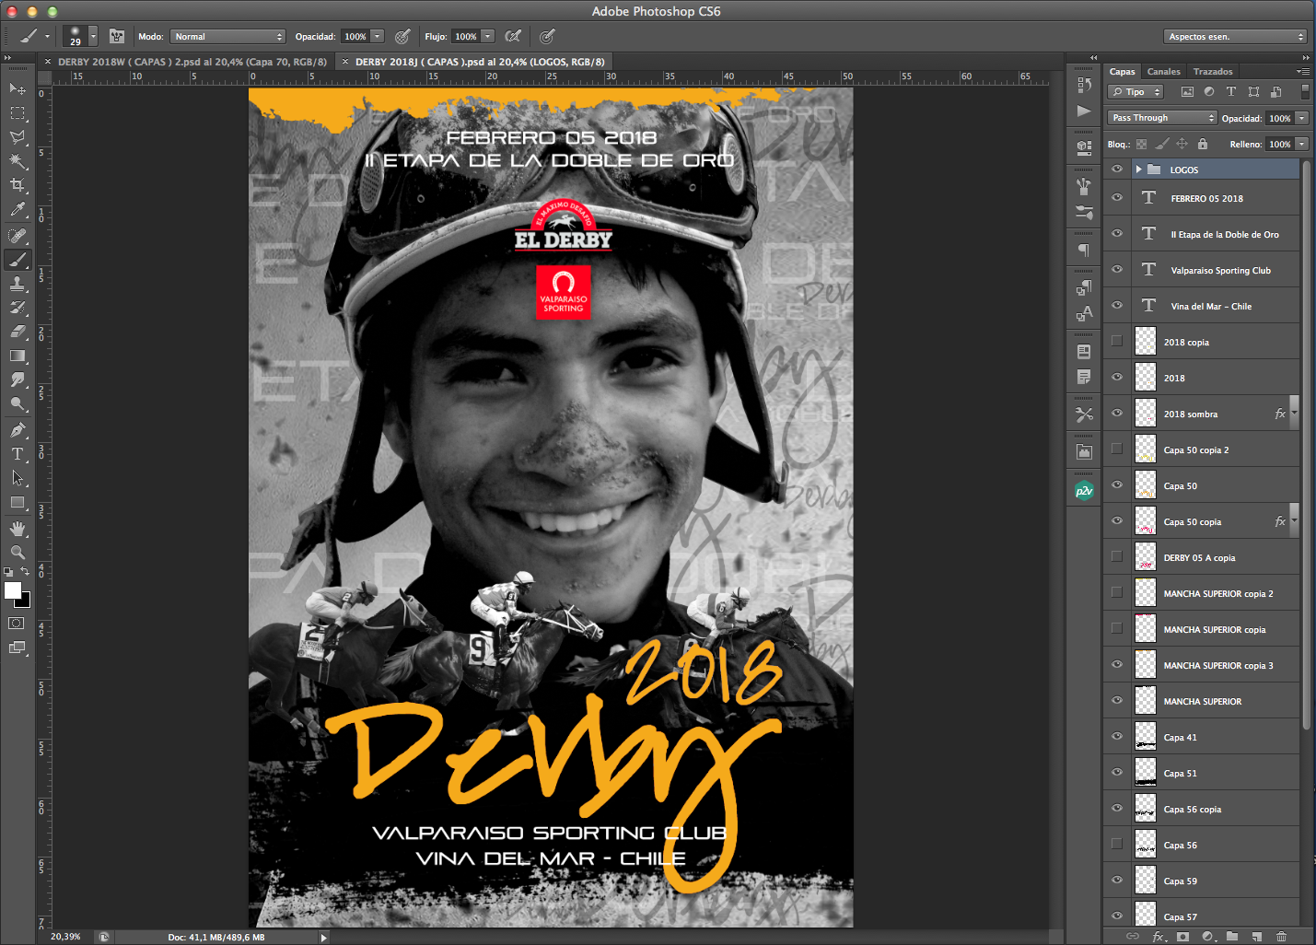The width and height of the screenshot is (1316, 945).
Task: Select the Crop tool
Action: [17, 185]
